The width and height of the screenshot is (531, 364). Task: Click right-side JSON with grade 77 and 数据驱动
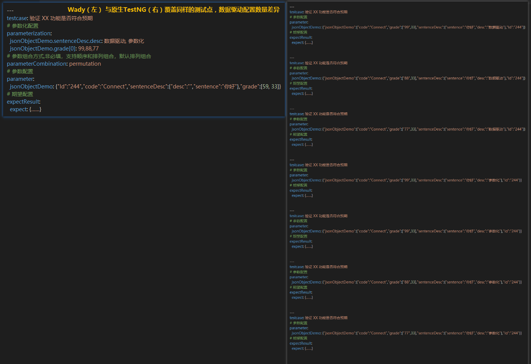(408, 129)
